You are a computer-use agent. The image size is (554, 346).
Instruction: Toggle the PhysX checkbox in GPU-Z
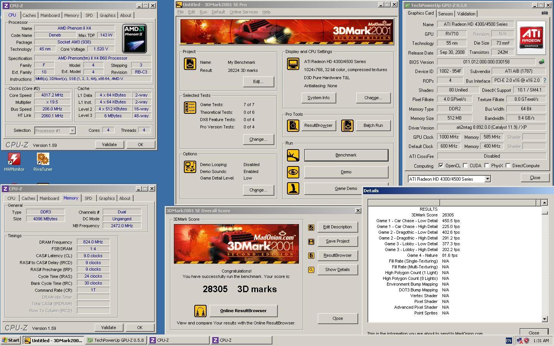click(x=487, y=166)
